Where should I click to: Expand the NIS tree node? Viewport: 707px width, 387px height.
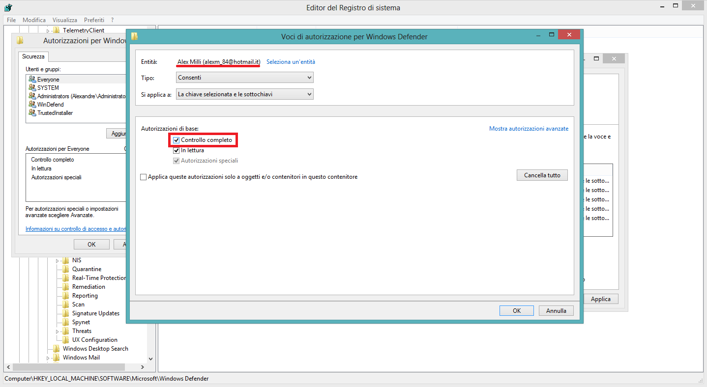pos(57,261)
